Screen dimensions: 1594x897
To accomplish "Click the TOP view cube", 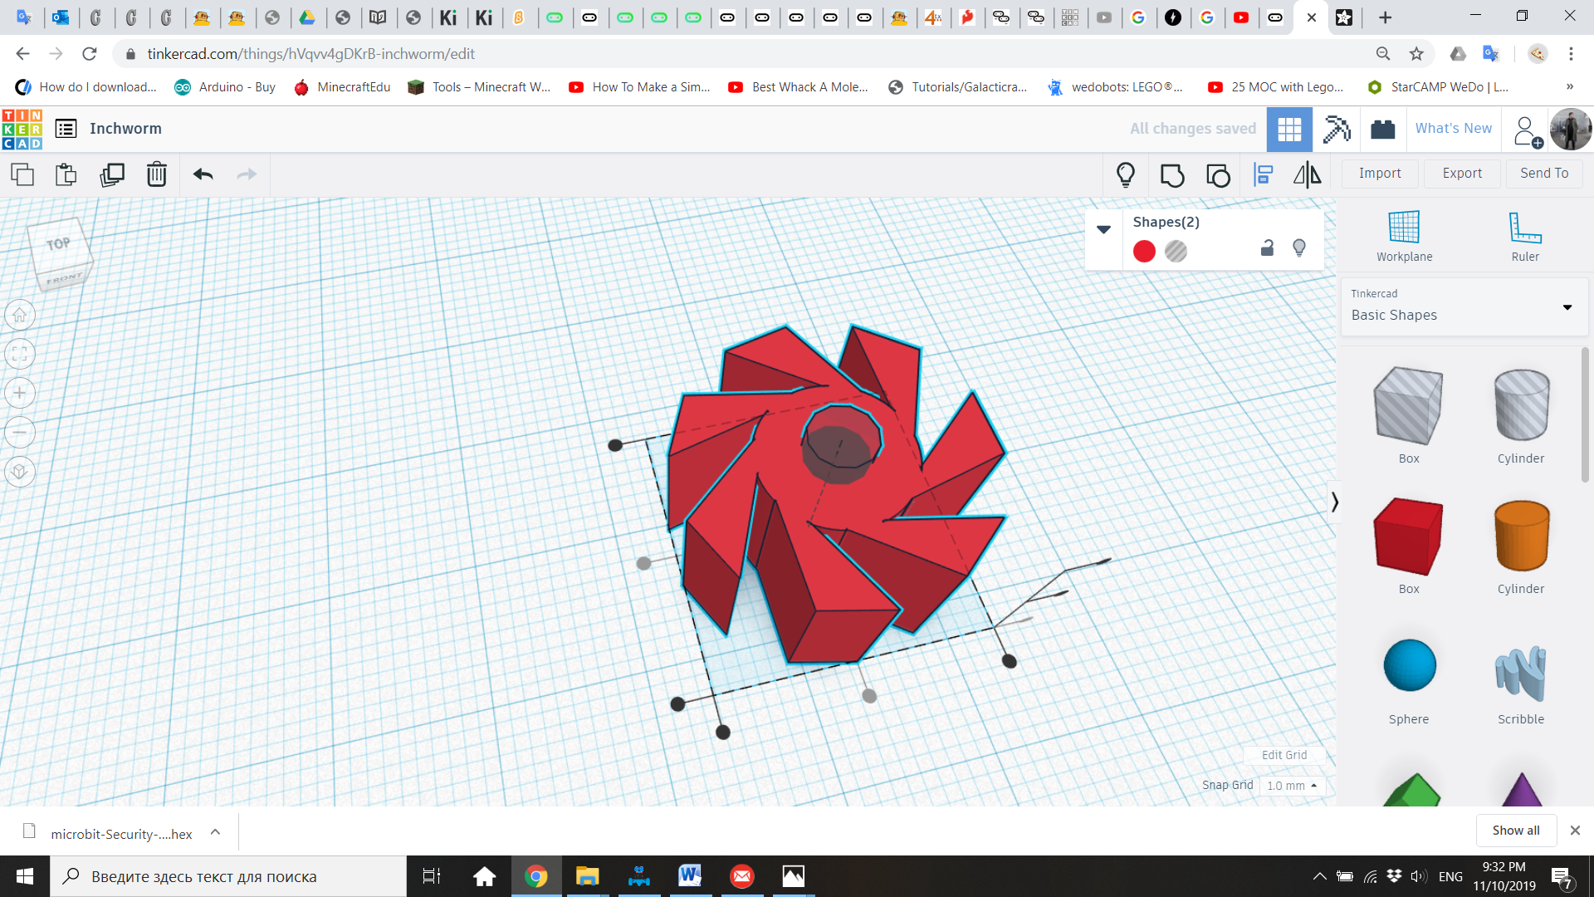I will [x=58, y=245].
